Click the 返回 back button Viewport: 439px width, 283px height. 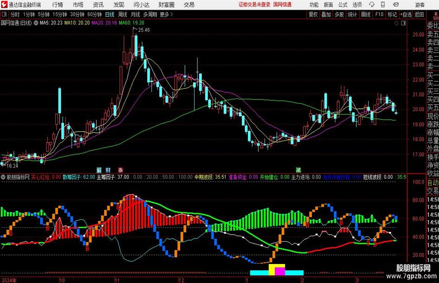[419, 14]
